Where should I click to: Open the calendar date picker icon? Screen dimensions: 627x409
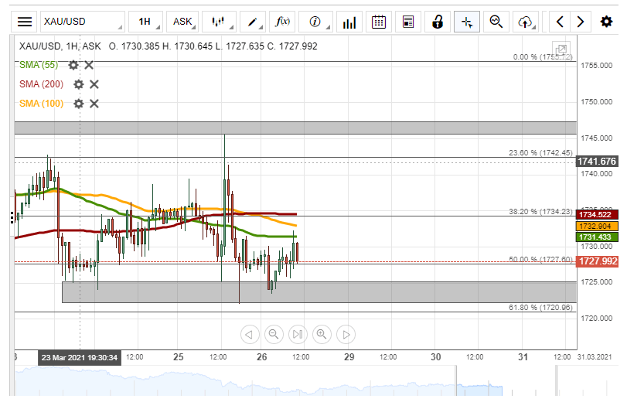pos(379,22)
